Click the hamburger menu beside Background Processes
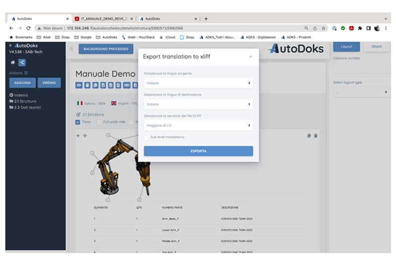 71,49
